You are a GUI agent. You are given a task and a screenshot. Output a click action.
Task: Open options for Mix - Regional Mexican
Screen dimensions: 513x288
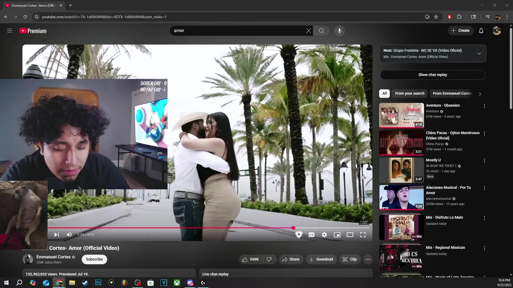tap(484, 248)
